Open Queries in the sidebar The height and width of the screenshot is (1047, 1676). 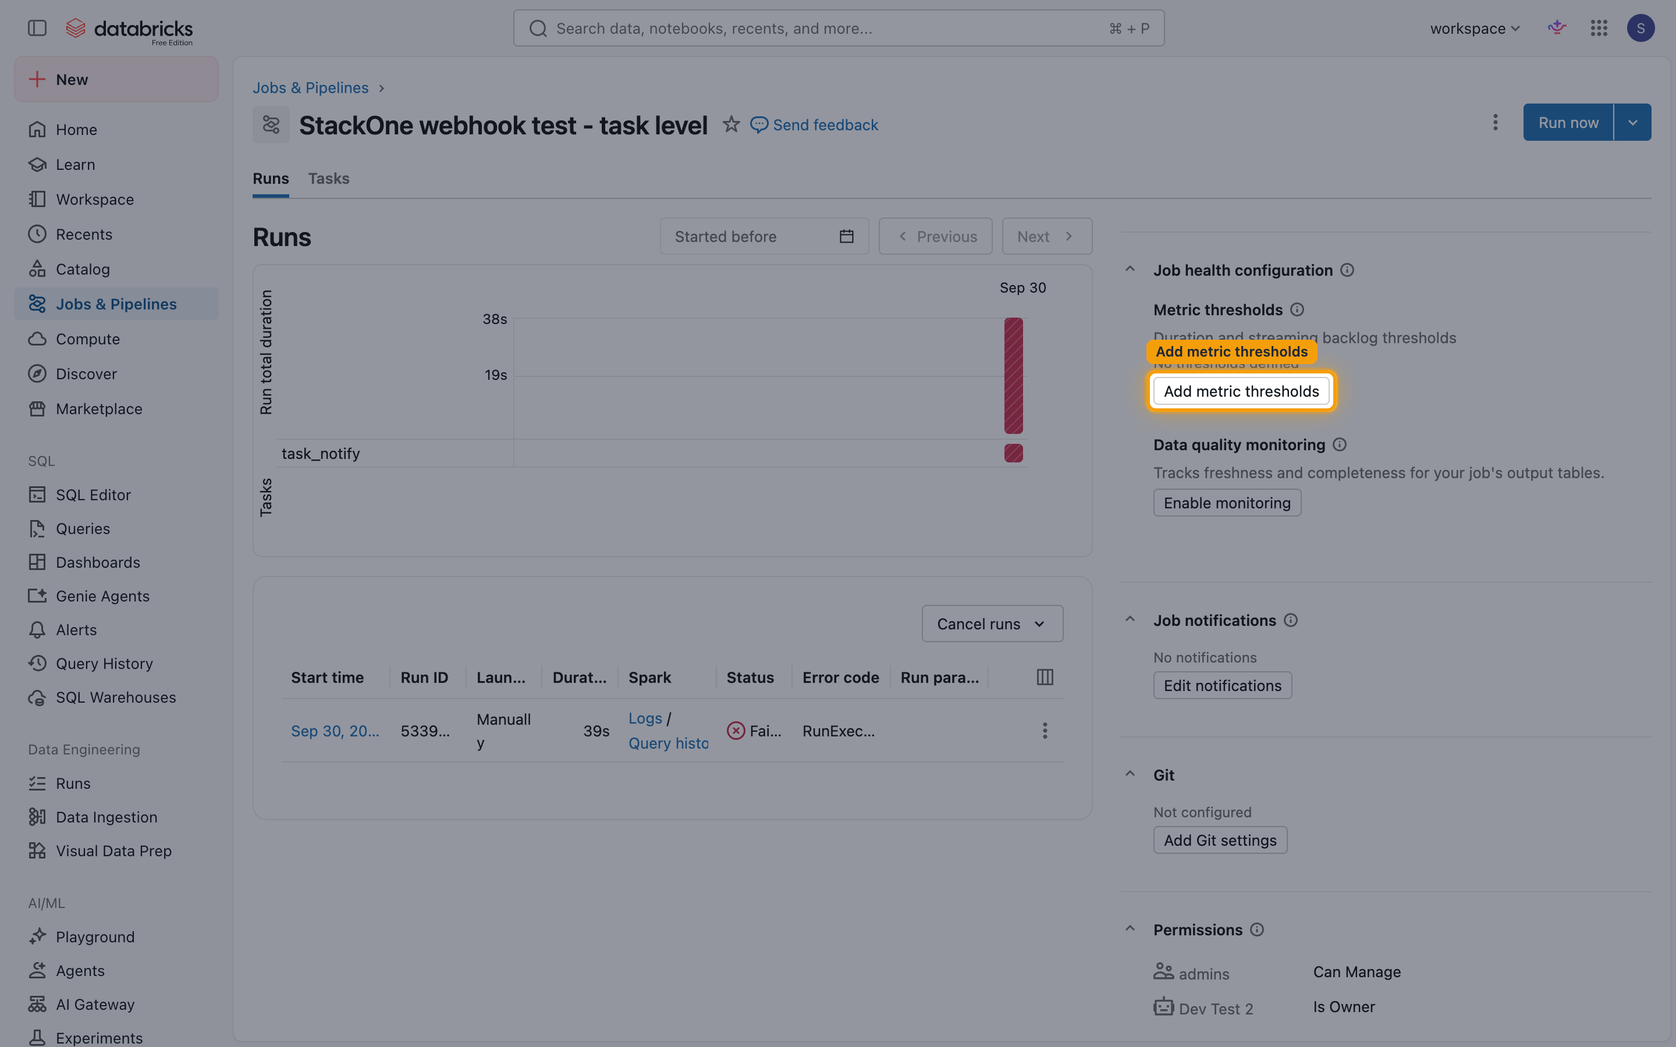point(116,528)
